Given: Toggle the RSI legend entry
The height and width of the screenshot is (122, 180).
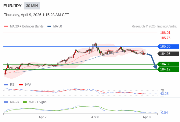Looking at the screenshot, I should pos(10,84).
